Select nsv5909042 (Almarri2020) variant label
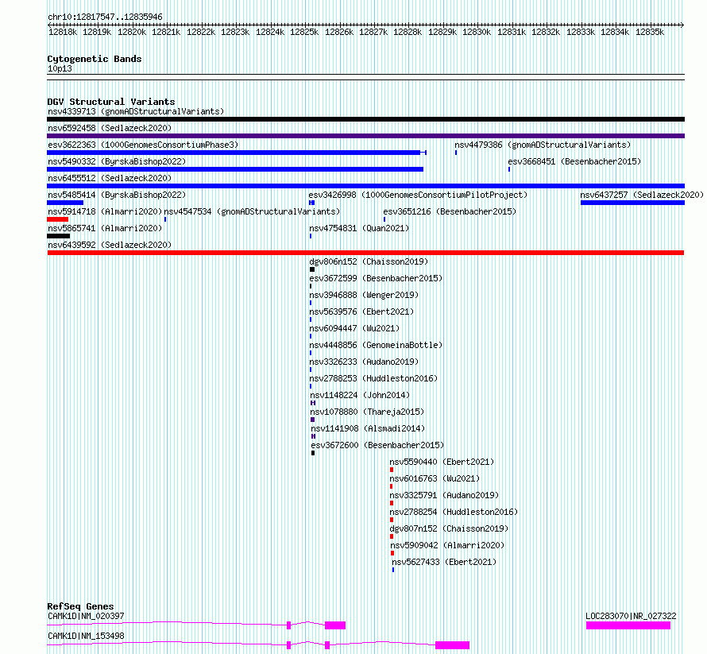The image size is (707, 654). point(447,545)
